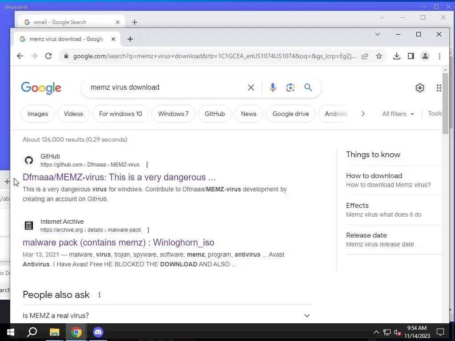Expand All filters dropdown
This screenshot has height=341, width=455.
398,114
